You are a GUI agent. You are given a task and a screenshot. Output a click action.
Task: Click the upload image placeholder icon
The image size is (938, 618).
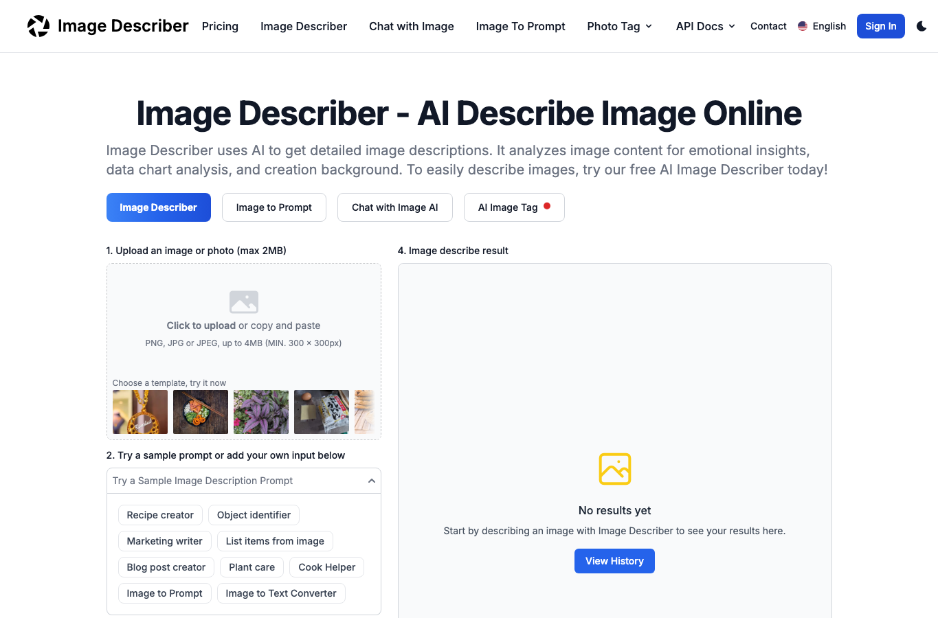point(244,302)
